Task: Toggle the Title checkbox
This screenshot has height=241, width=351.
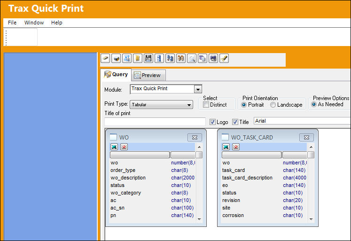Action: pos(235,122)
